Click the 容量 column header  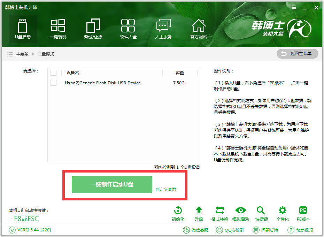click(179, 73)
